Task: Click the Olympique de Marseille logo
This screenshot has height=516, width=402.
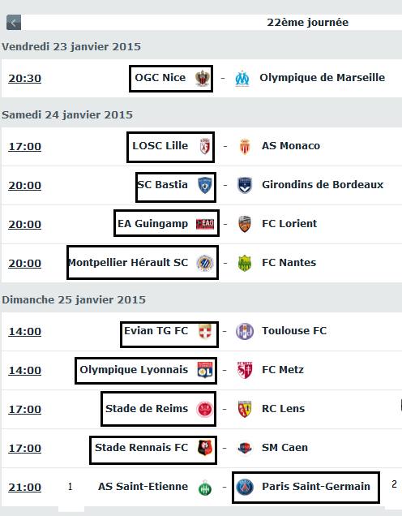Action: tap(242, 79)
